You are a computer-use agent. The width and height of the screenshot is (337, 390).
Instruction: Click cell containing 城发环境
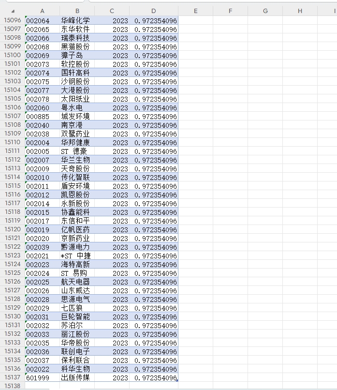(77, 116)
